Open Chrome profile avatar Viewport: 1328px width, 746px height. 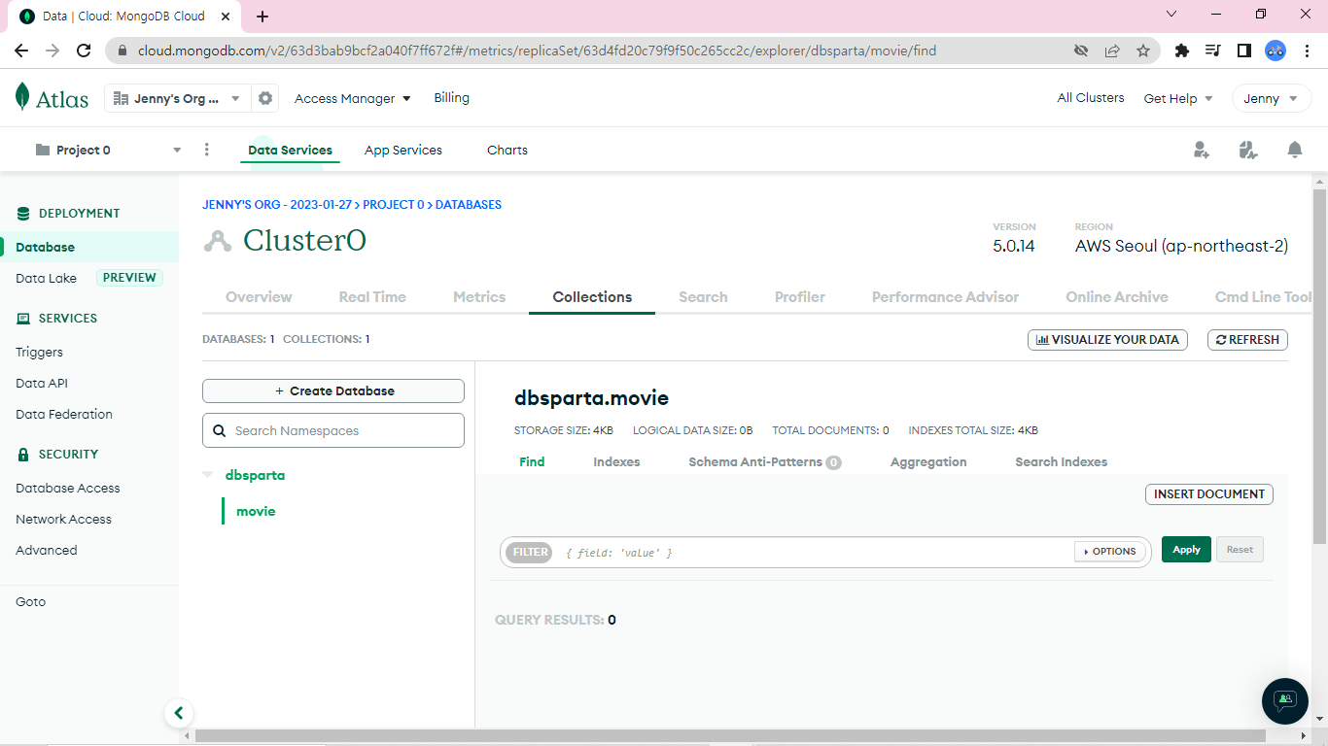click(x=1276, y=51)
